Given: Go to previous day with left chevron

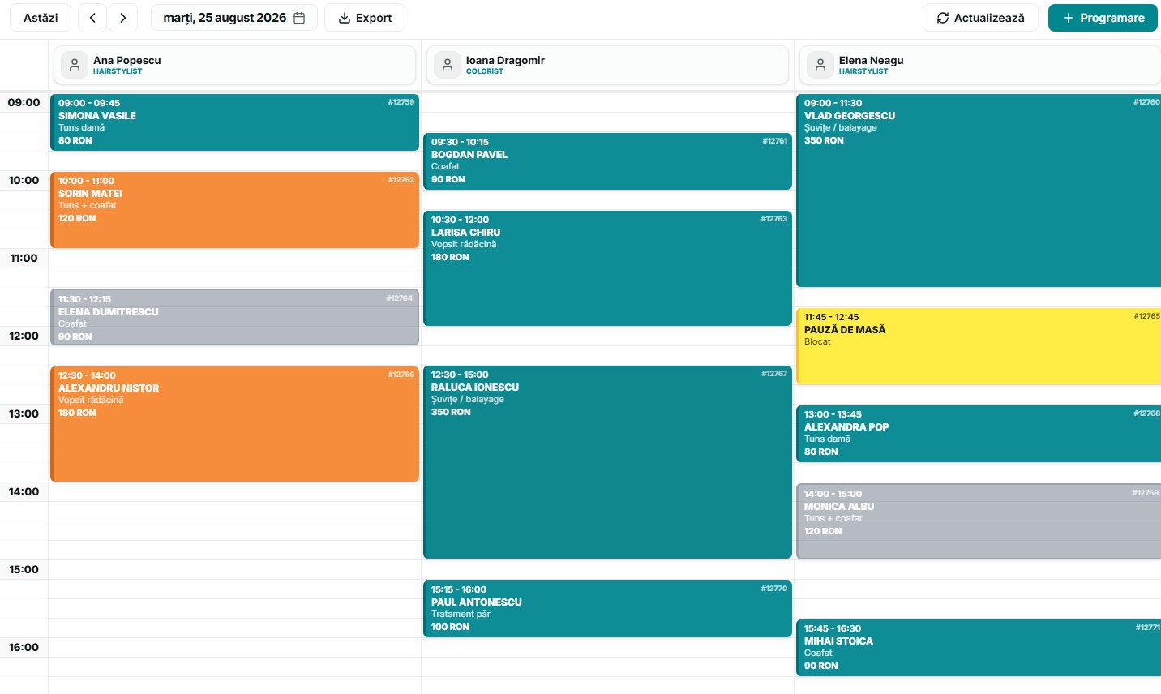Looking at the screenshot, I should pyautogui.click(x=92, y=18).
